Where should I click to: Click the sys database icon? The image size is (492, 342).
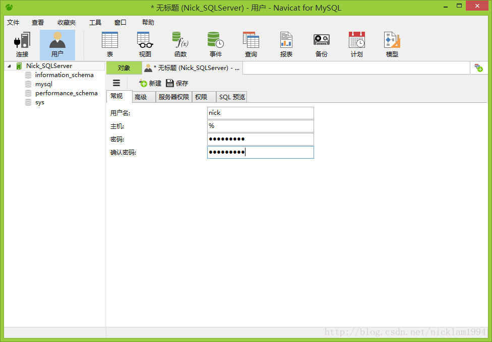[28, 102]
